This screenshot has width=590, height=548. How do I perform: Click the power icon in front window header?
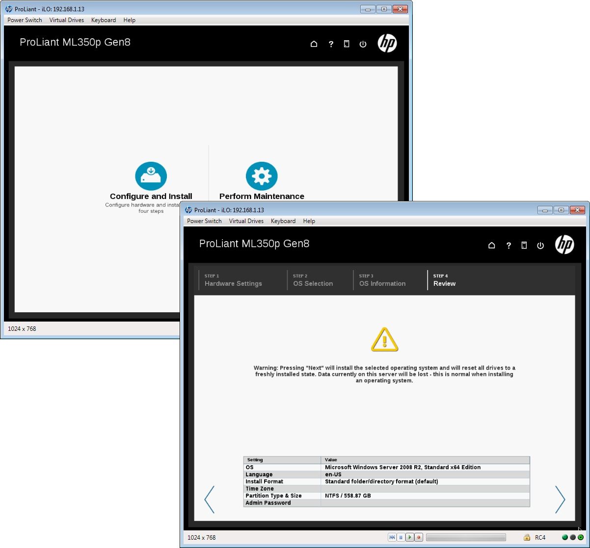pos(540,246)
